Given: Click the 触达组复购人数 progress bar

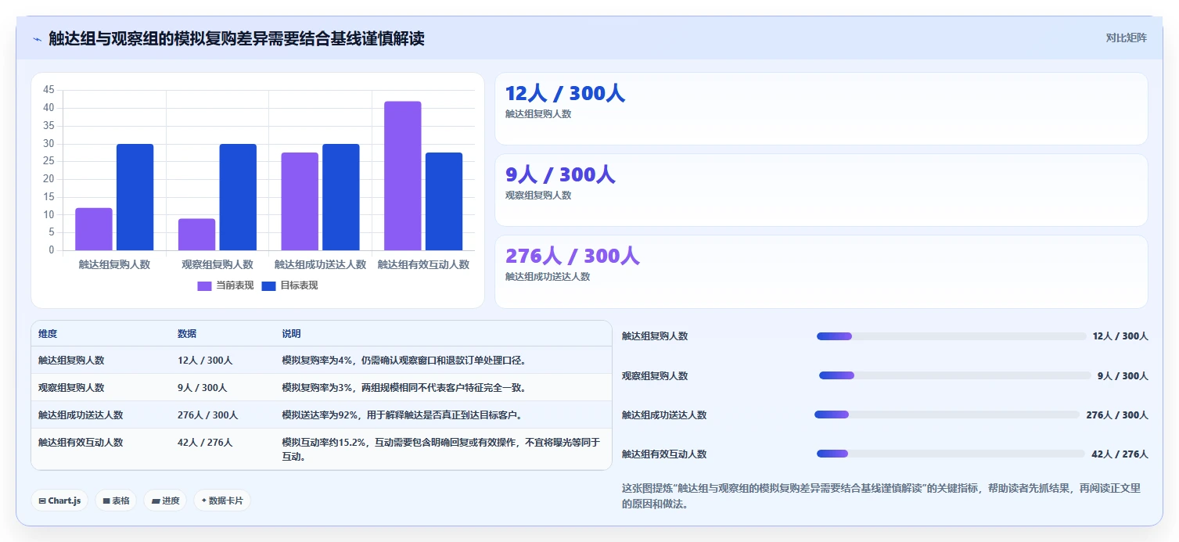Looking at the screenshot, I should (951, 336).
